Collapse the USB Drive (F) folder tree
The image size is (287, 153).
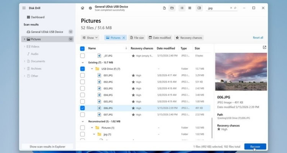pyautogui.click(x=92, y=69)
